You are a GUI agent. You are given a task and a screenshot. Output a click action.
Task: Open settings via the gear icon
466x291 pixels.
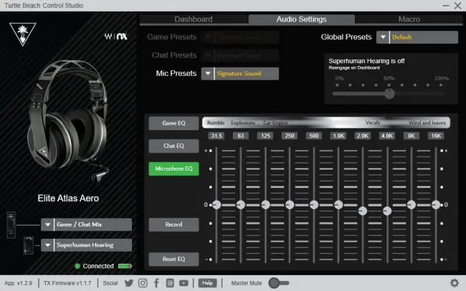click(x=454, y=283)
